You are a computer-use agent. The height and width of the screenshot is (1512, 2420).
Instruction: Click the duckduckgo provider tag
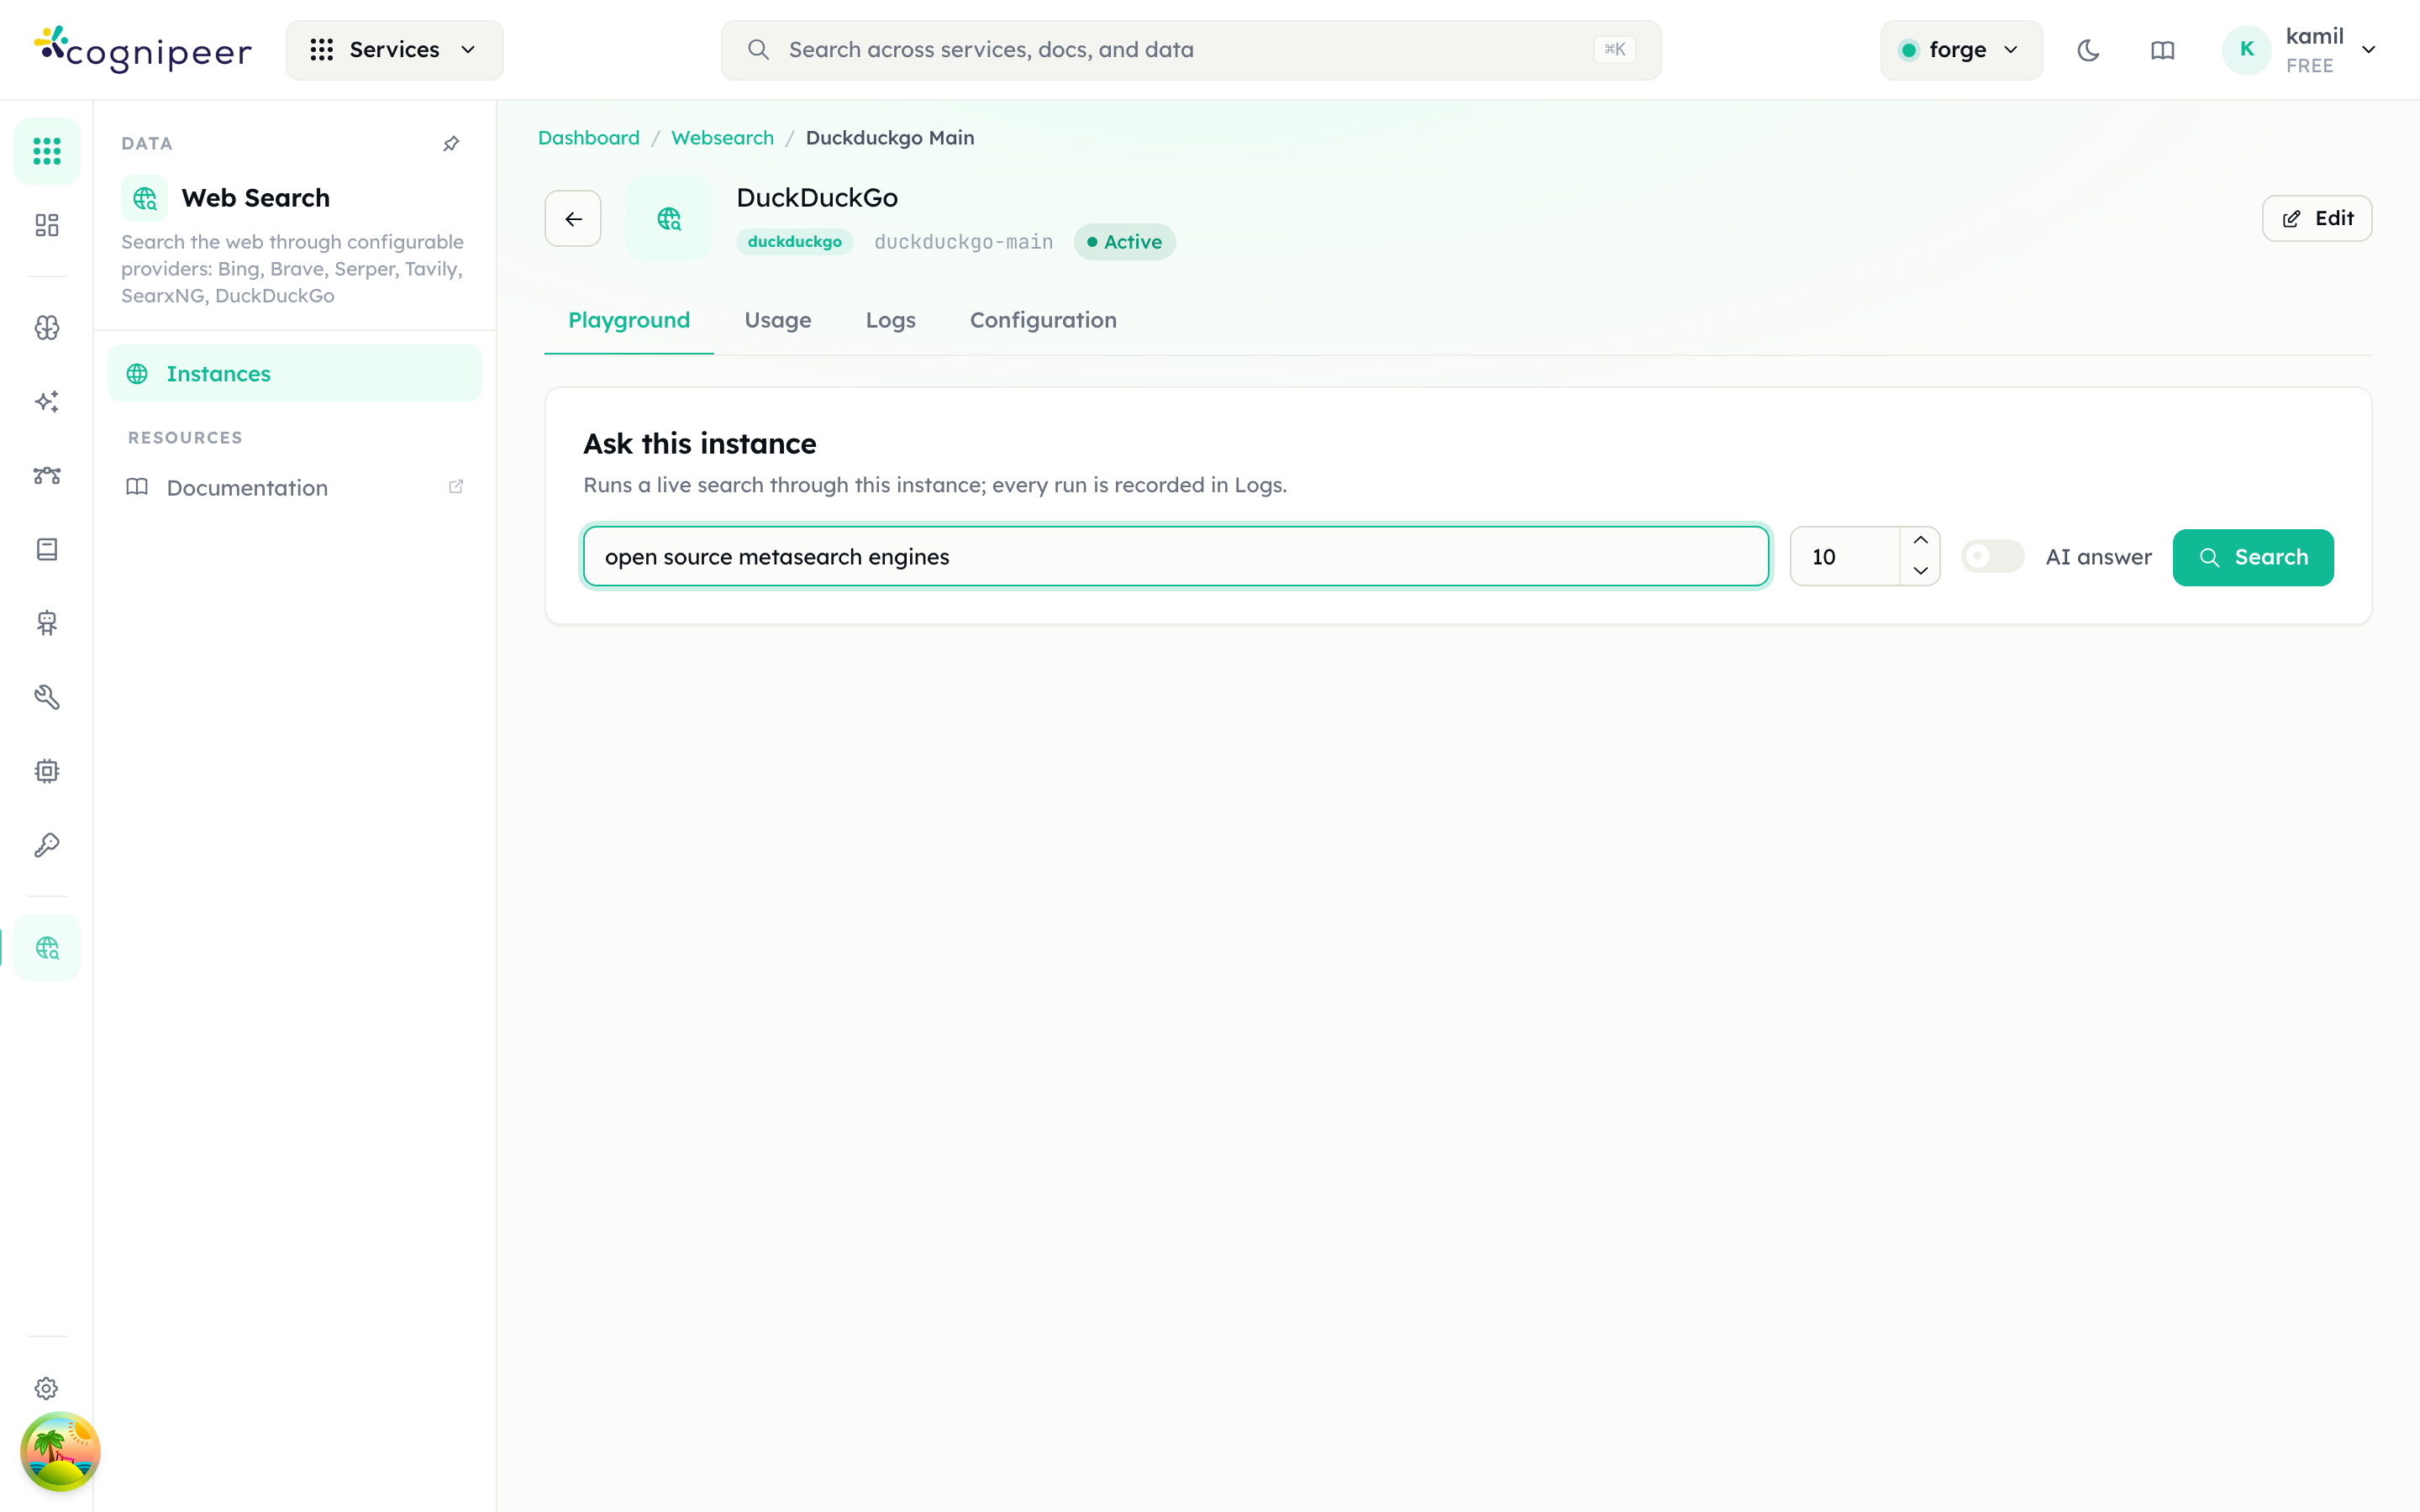click(795, 242)
